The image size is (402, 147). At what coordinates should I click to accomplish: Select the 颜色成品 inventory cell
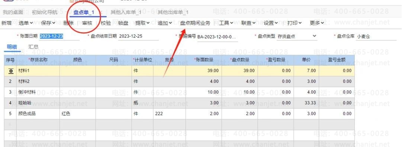(x=38, y=114)
